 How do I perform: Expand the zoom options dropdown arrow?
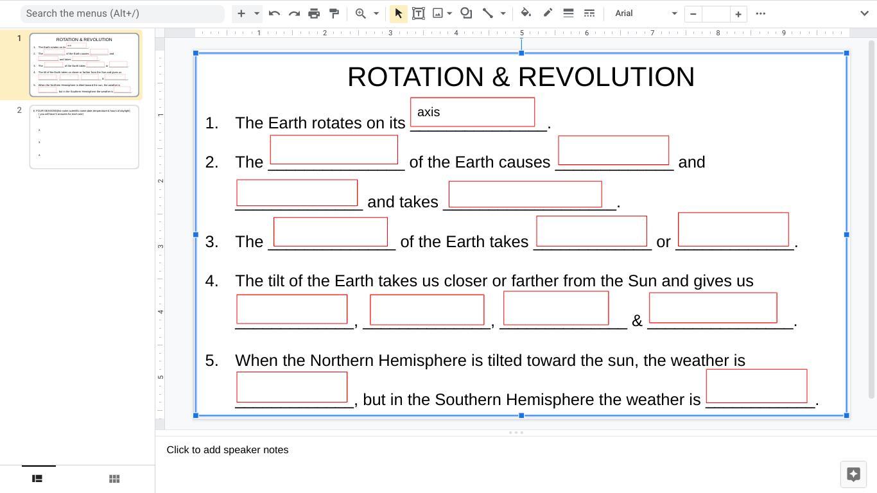click(x=376, y=13)
